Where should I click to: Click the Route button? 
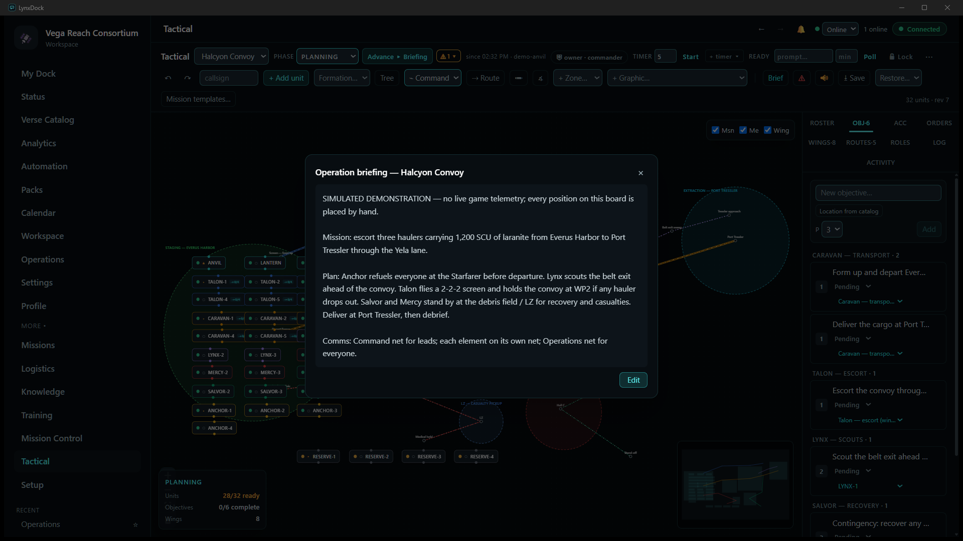pos(485,78)
